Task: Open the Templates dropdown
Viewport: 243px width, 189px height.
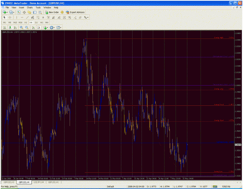Action: [59, 28]
